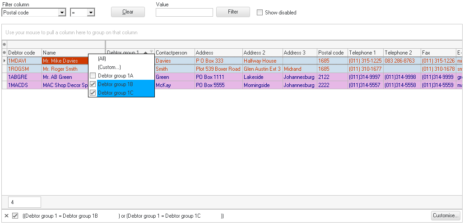
Task: Open the Customise... filter dialog
Action: [445, 215]
